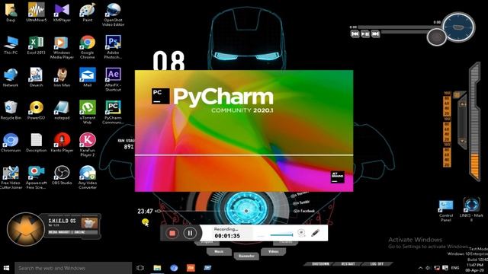The image size is (488, 274).
Task: Select the OpenShot Video Editor shortcut
Action: pyautogui.click(x=113, y=14)
